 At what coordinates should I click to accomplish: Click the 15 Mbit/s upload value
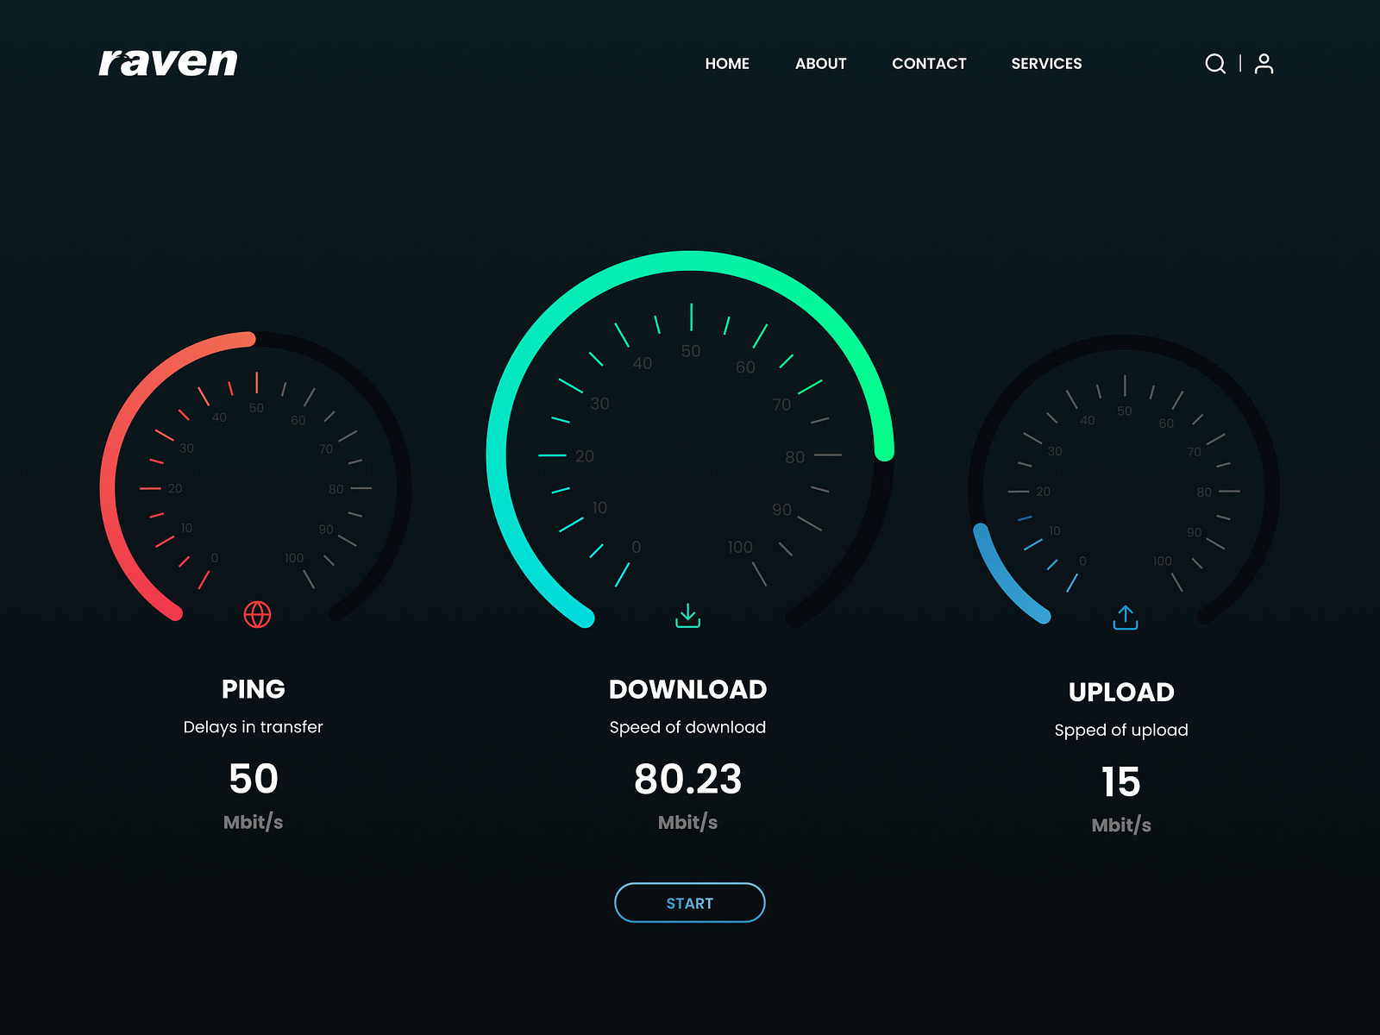(x=1121, y=781)
